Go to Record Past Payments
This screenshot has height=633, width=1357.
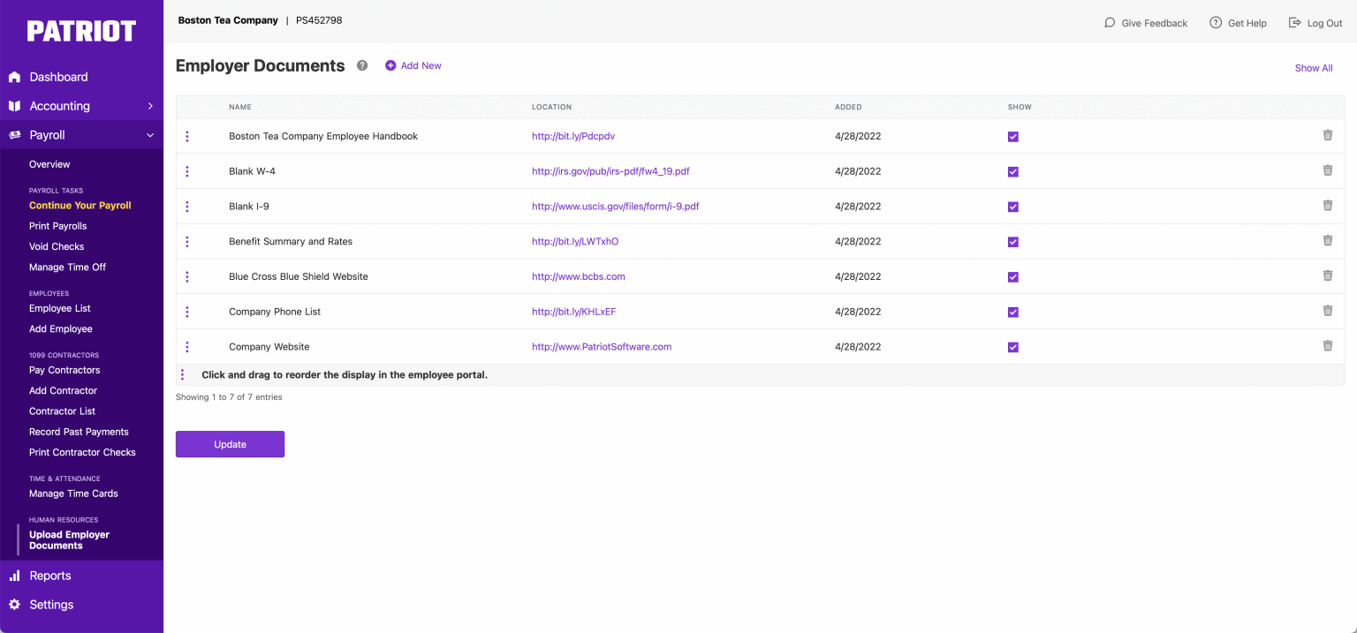(x=79, y=432)
